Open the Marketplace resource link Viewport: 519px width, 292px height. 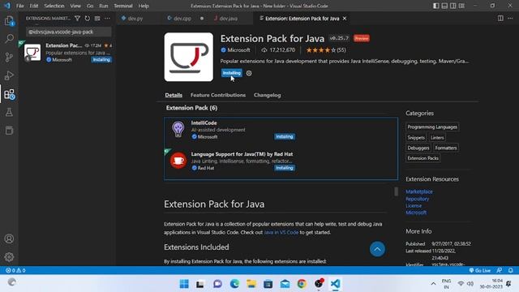419,191
